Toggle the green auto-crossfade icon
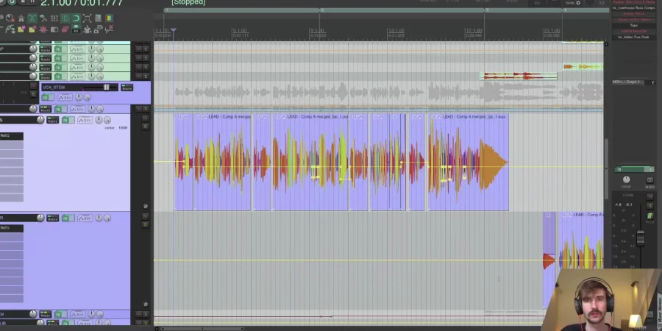Screen dimensions: 662x331 [x=32, y=18]
